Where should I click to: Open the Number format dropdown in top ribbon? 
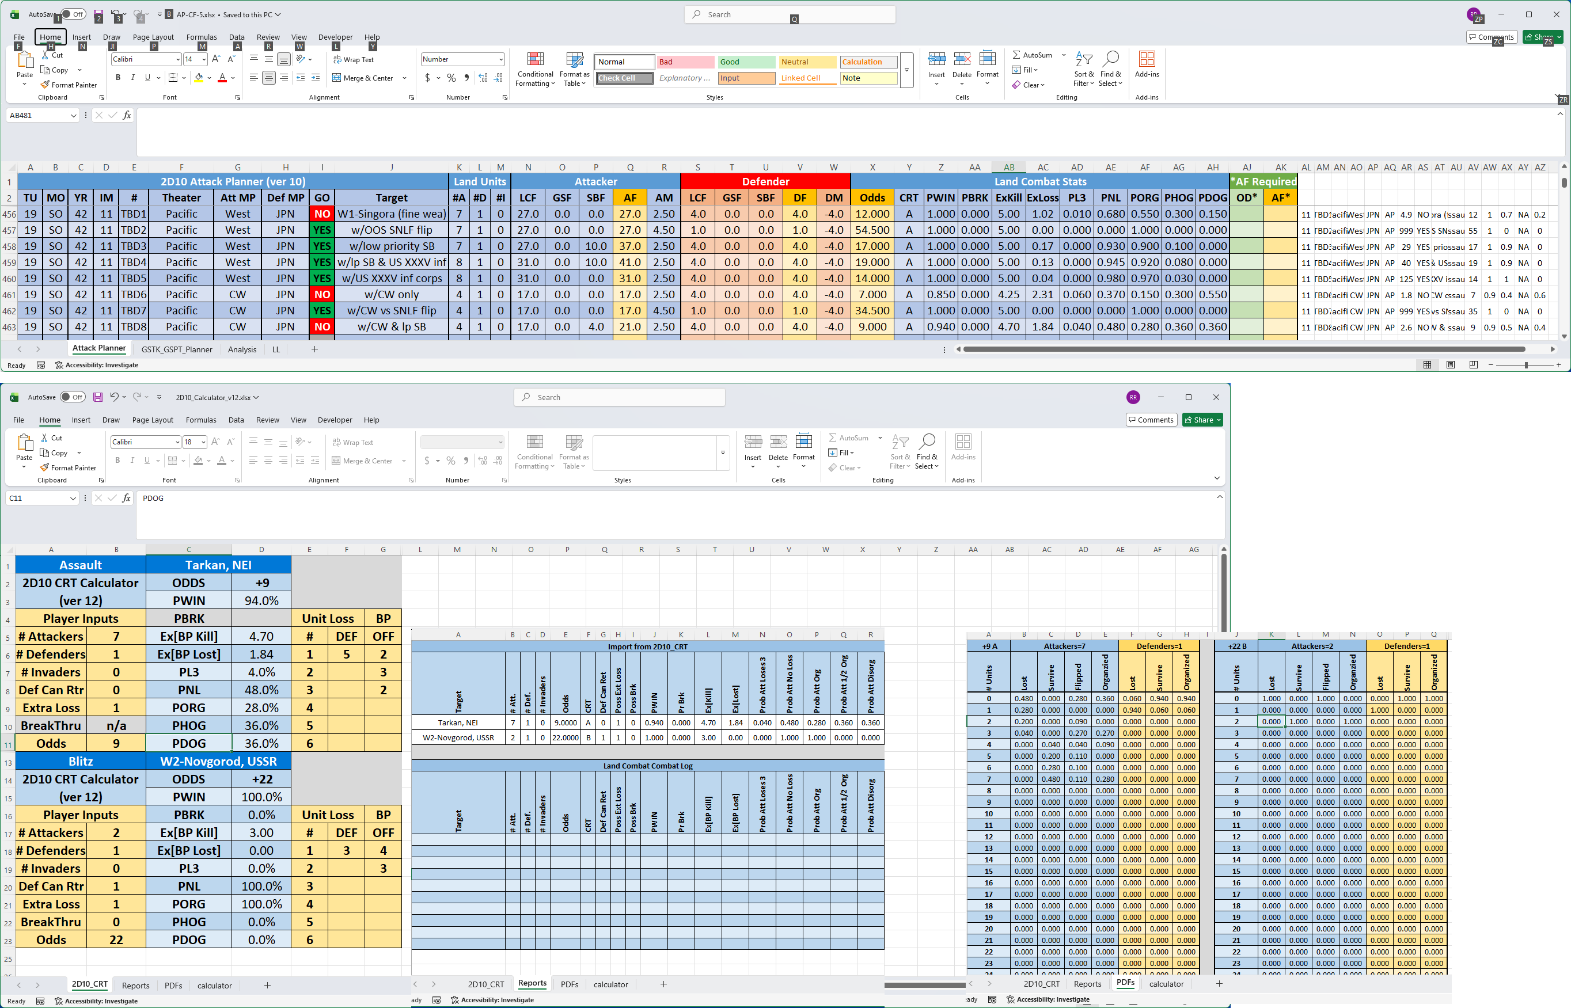[x=501, y=59]
